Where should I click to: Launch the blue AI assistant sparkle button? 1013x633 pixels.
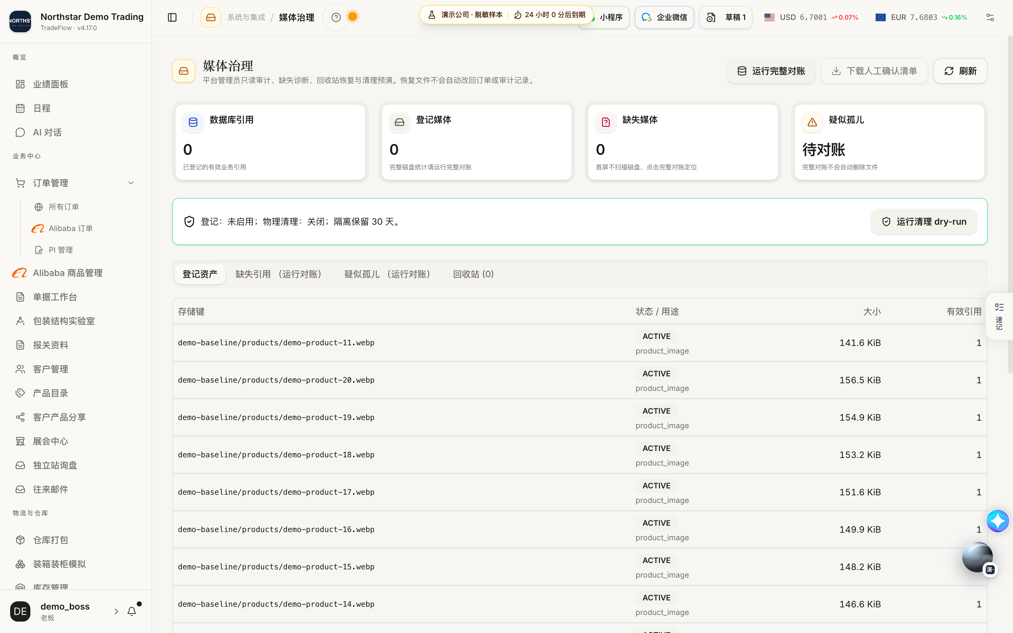(x=997, y=521)
